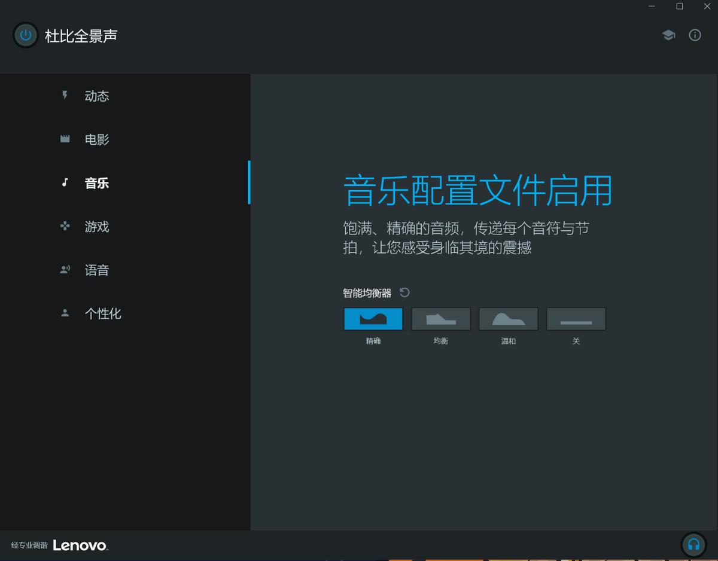
Task: Select the 动态 profile
Action: point(124,96)
